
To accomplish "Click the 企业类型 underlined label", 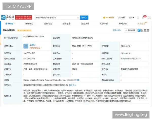I will 8,64.
